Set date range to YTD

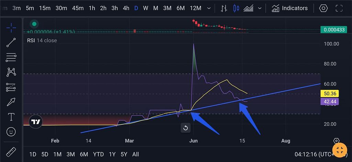99,154
